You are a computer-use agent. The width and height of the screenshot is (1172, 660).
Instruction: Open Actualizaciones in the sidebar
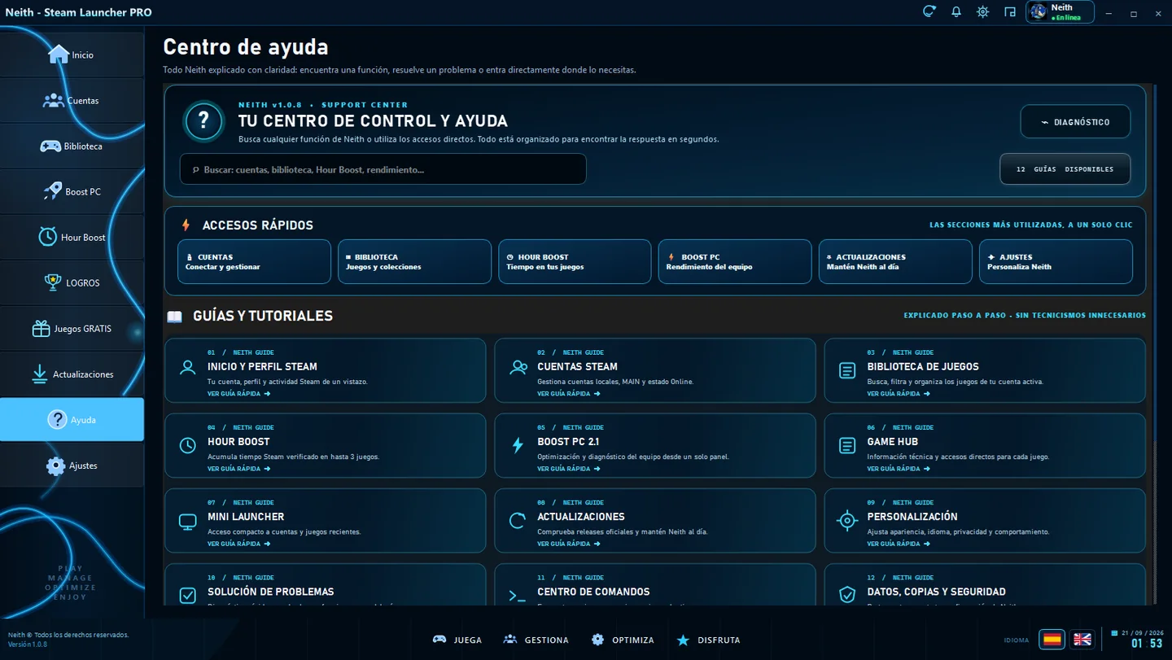[x=72, y=374]
